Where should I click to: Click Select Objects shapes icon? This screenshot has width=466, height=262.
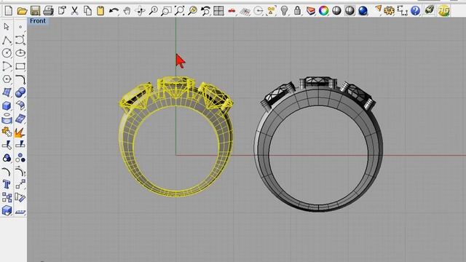[271, 11]
